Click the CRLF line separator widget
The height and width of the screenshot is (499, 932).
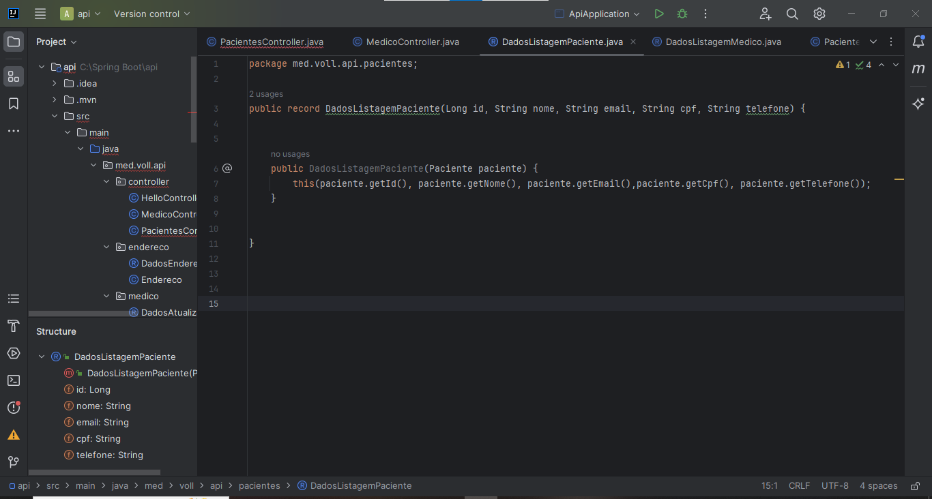click(799, 486)
